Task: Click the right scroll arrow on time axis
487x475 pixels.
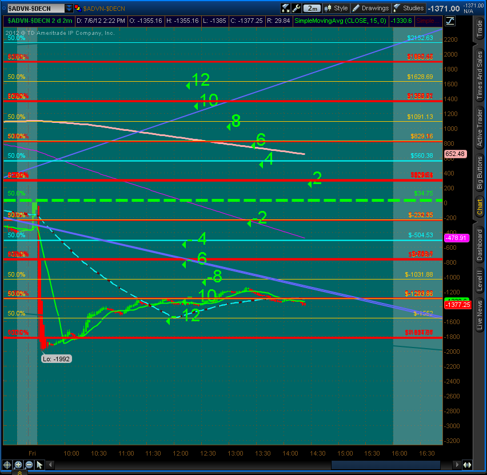Action: pyautogui.click(x=457, y=465)
